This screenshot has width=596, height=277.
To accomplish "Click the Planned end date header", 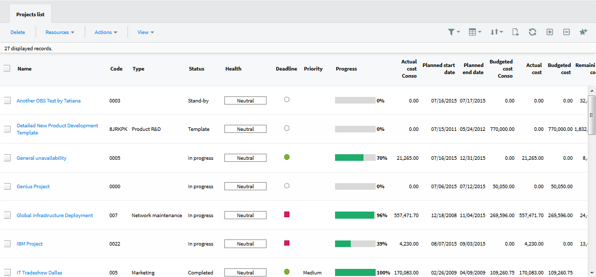I will point(473,69).
